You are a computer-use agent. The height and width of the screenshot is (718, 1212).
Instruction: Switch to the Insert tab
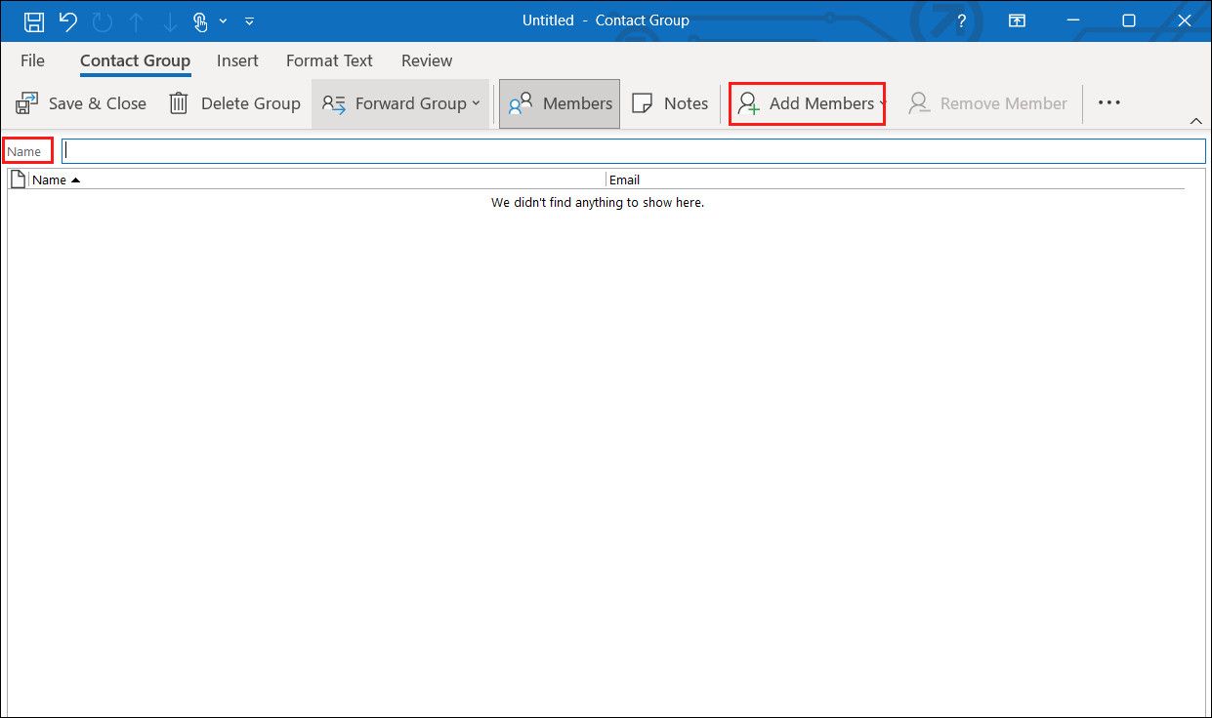tap(237, 60)
